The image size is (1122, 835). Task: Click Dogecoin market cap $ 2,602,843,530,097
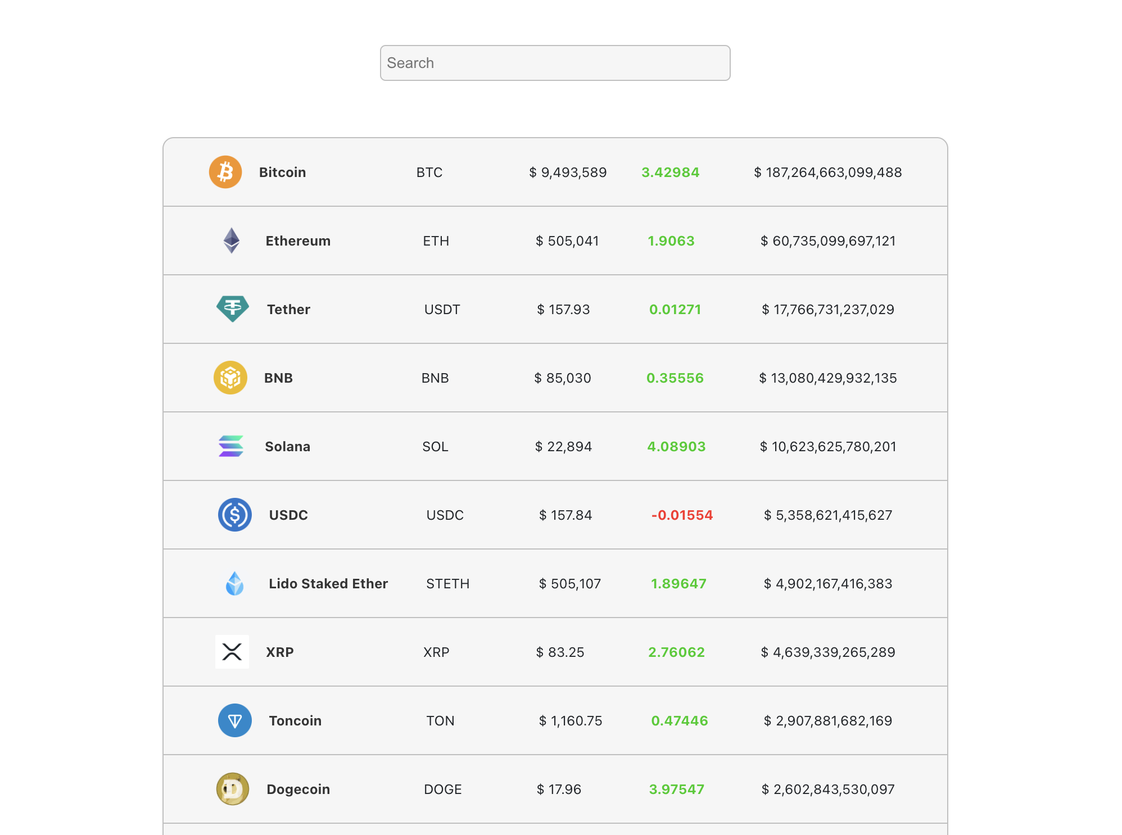(x=828, y=789)
